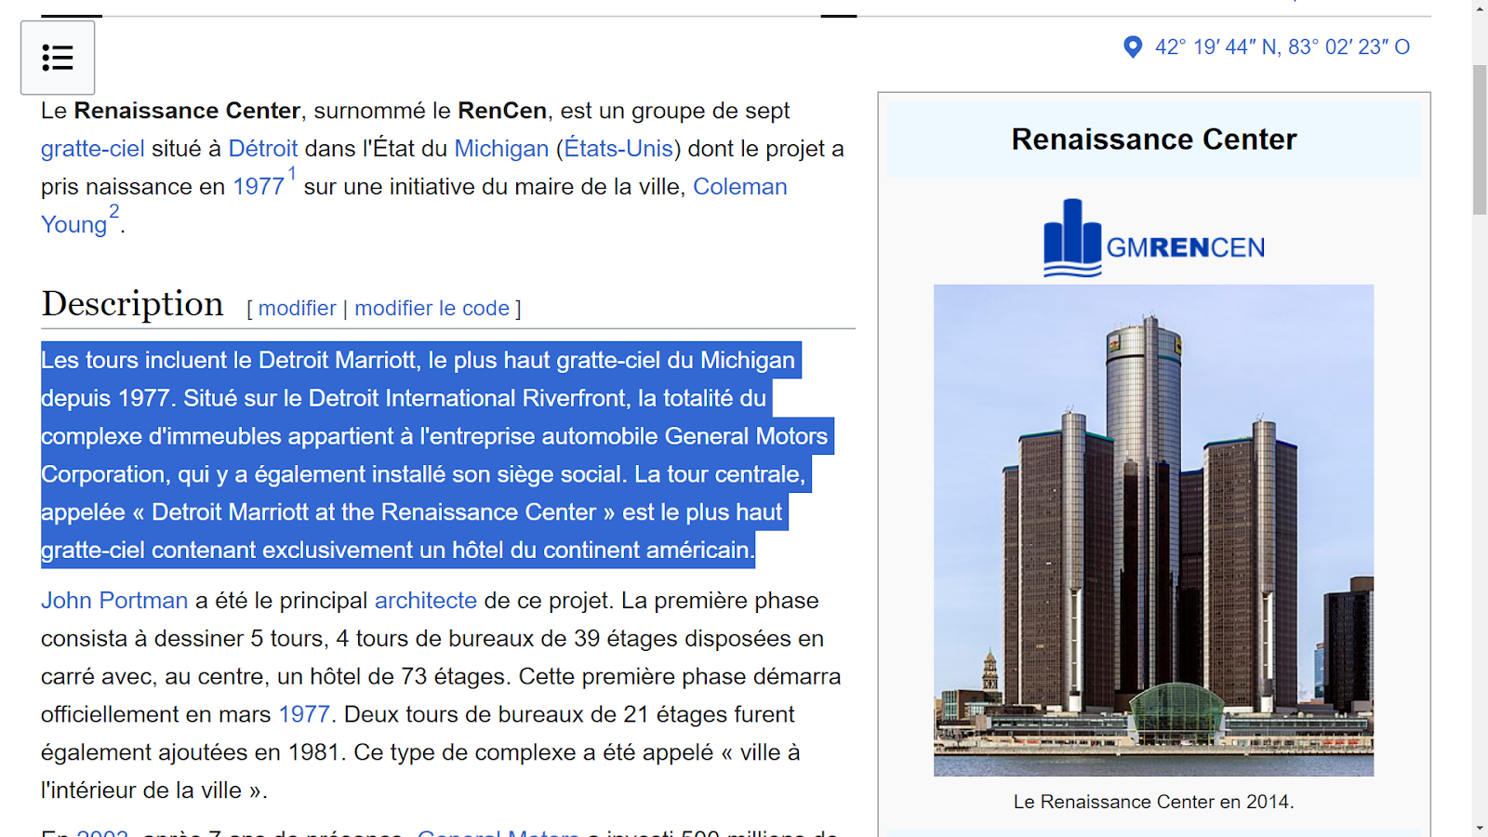Open the États-Unis link
The image size is (1488, 837).
[x=618, y=149]
